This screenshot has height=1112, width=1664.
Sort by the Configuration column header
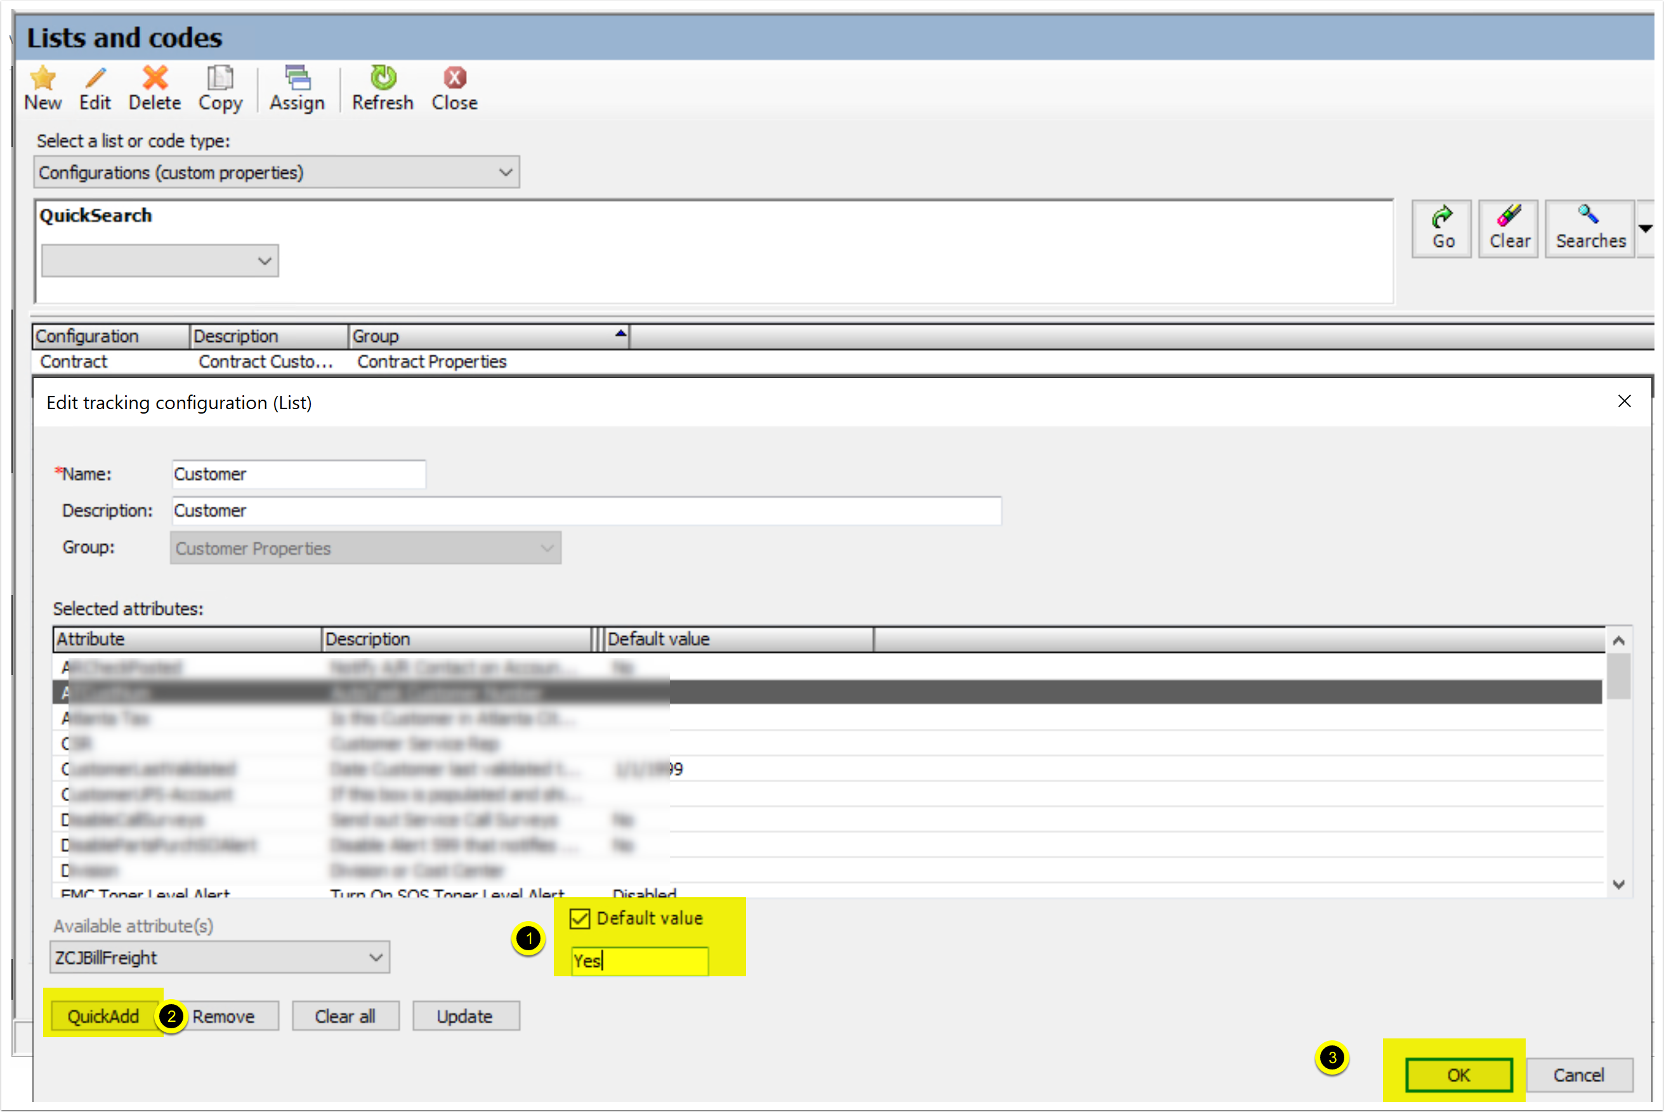point(110,336)
